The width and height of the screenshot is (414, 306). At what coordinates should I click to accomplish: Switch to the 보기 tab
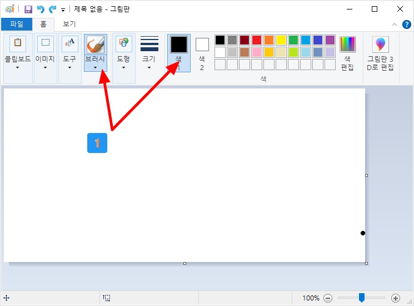coord(69,24)
